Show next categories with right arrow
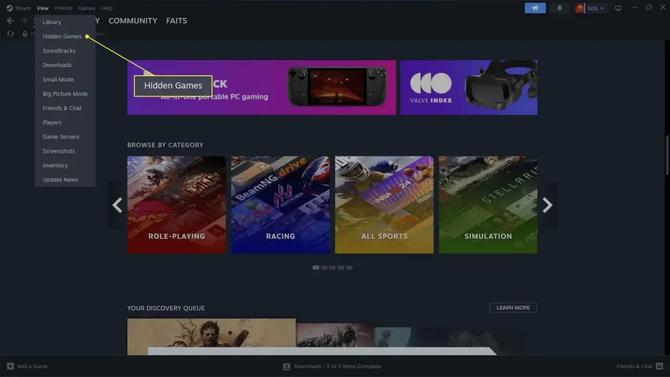The height and width of the screenshot is (377, 670). 547,205
